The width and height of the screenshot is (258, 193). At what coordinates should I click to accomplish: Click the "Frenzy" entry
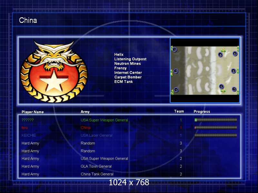120,68
